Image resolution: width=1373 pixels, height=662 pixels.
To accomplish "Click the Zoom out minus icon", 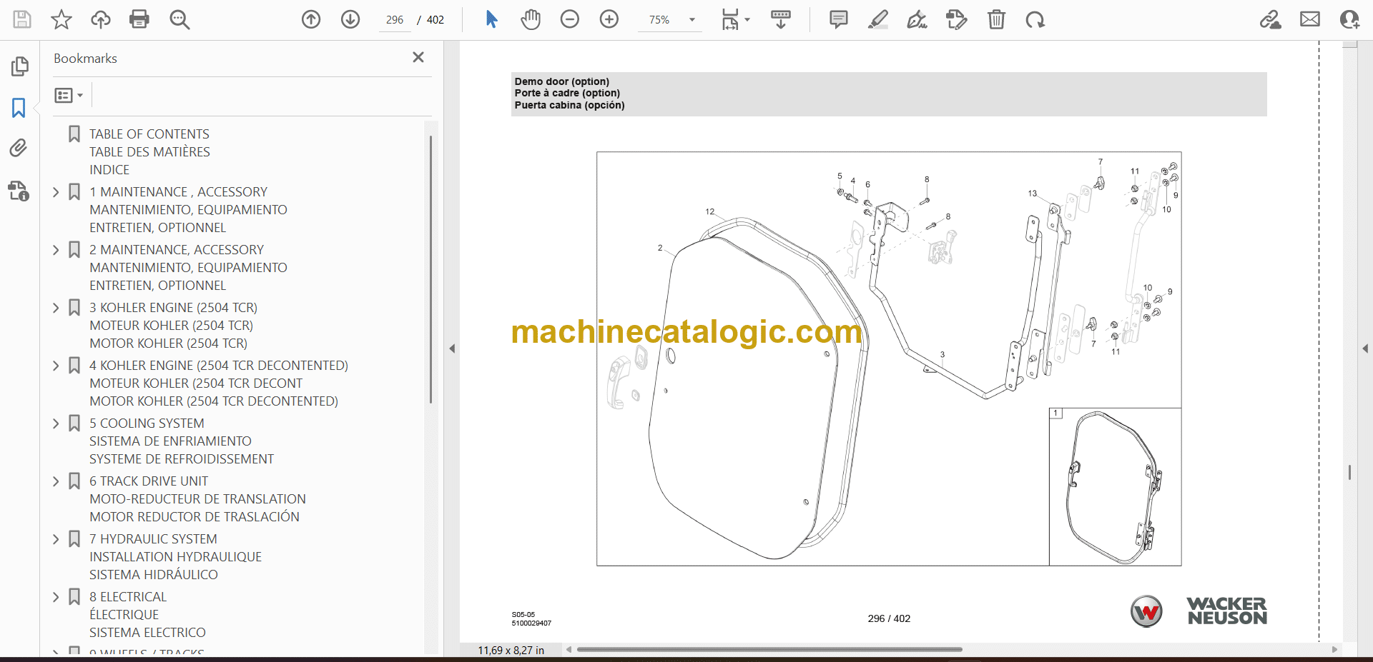I will (x=569, y=19).
